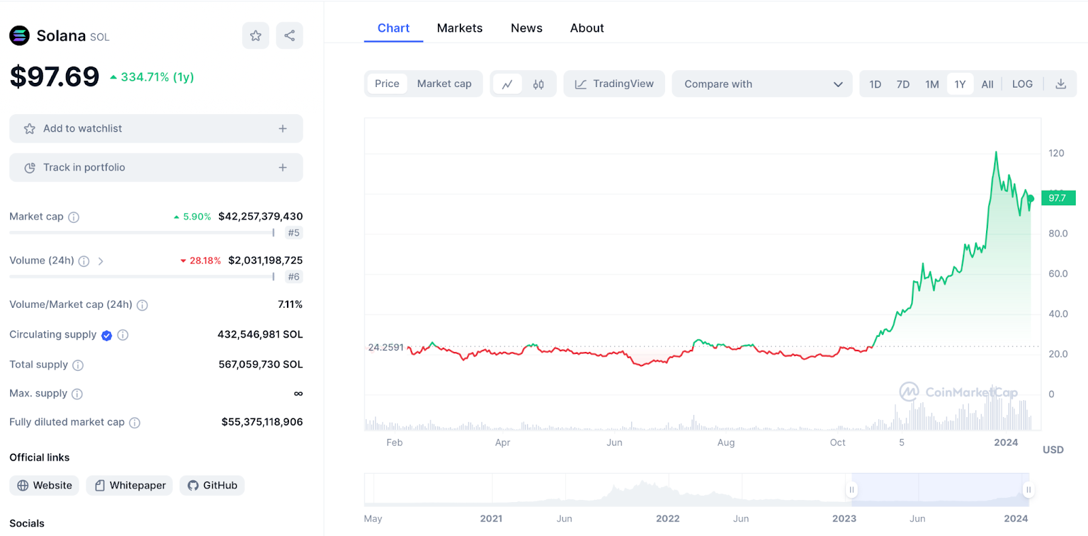Click the $42,257,379,430 market cap value
This screenshot has width=1088, height=536.
(x=260, y=216)
